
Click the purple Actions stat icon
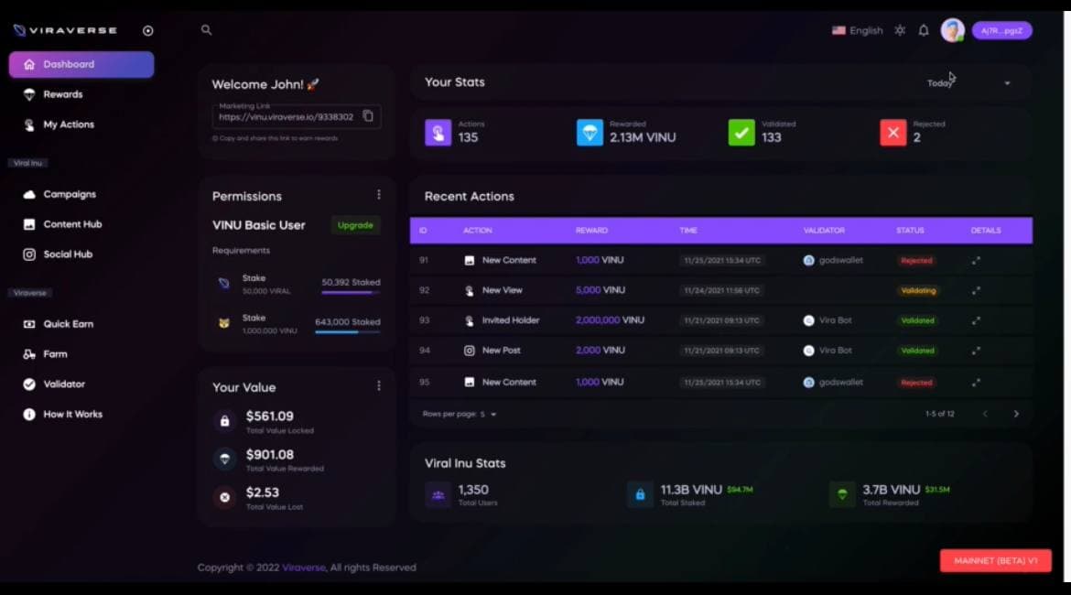click(x=438, y=133)
